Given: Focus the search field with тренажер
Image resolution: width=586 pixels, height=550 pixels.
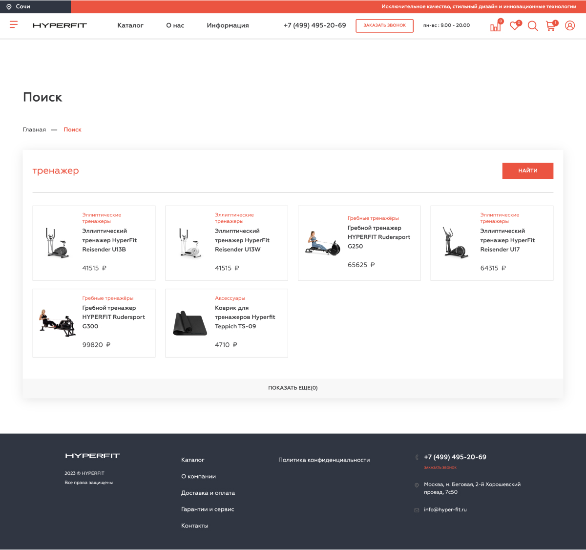Looking at the screenshot, I should point(263,171).
